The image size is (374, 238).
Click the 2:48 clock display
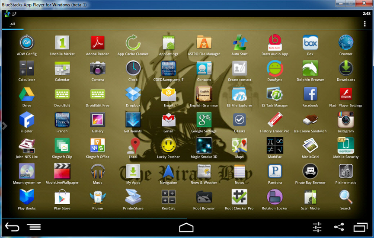(x=366, y=13)
